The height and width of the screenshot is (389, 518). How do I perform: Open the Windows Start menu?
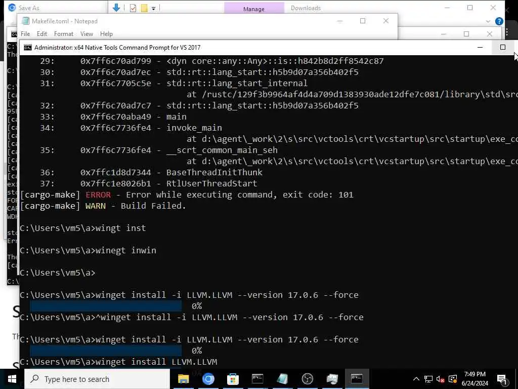point(12,379)
